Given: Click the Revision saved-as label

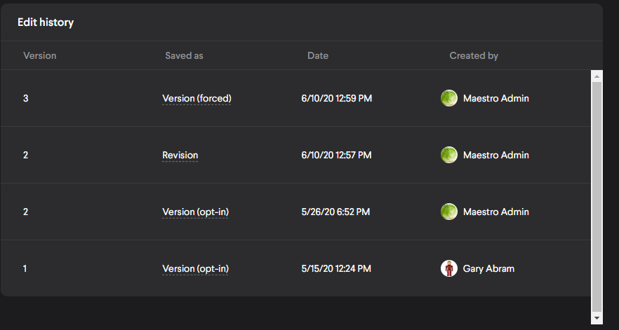Looking at the screenshot, I should [x=180, y=155].
